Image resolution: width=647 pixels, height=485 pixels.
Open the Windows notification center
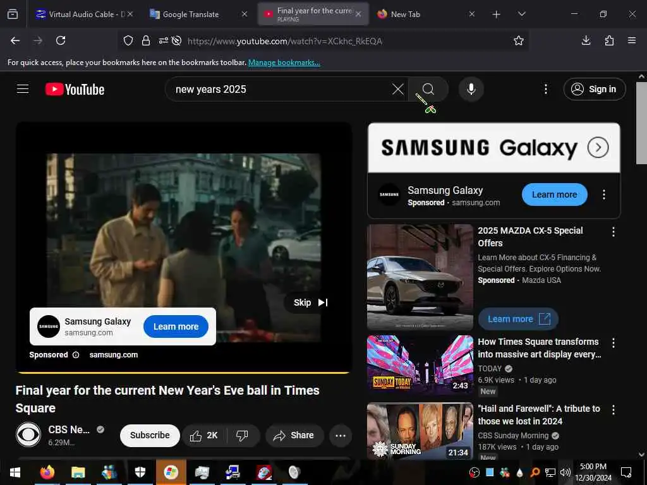pos(626,472)
